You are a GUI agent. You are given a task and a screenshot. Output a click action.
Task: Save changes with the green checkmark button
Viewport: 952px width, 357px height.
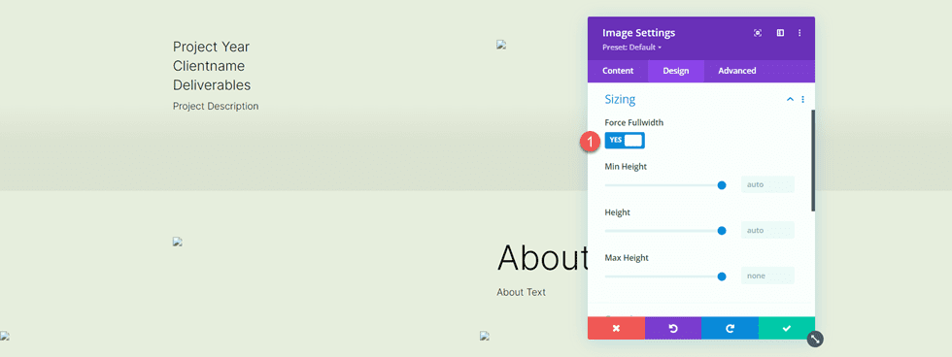point(787,328)
